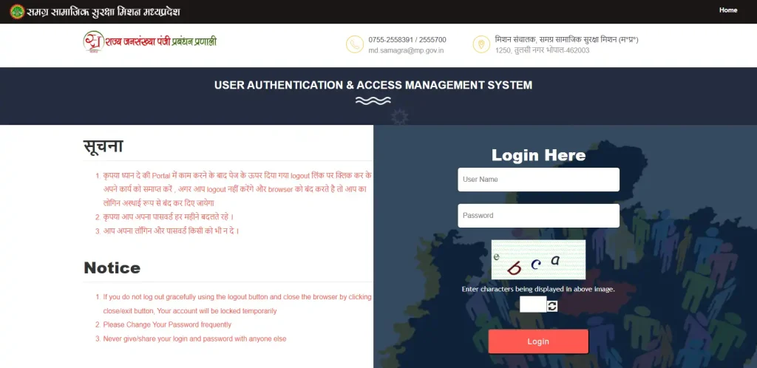Click the location pin icon beside address

tap(481, 44)
